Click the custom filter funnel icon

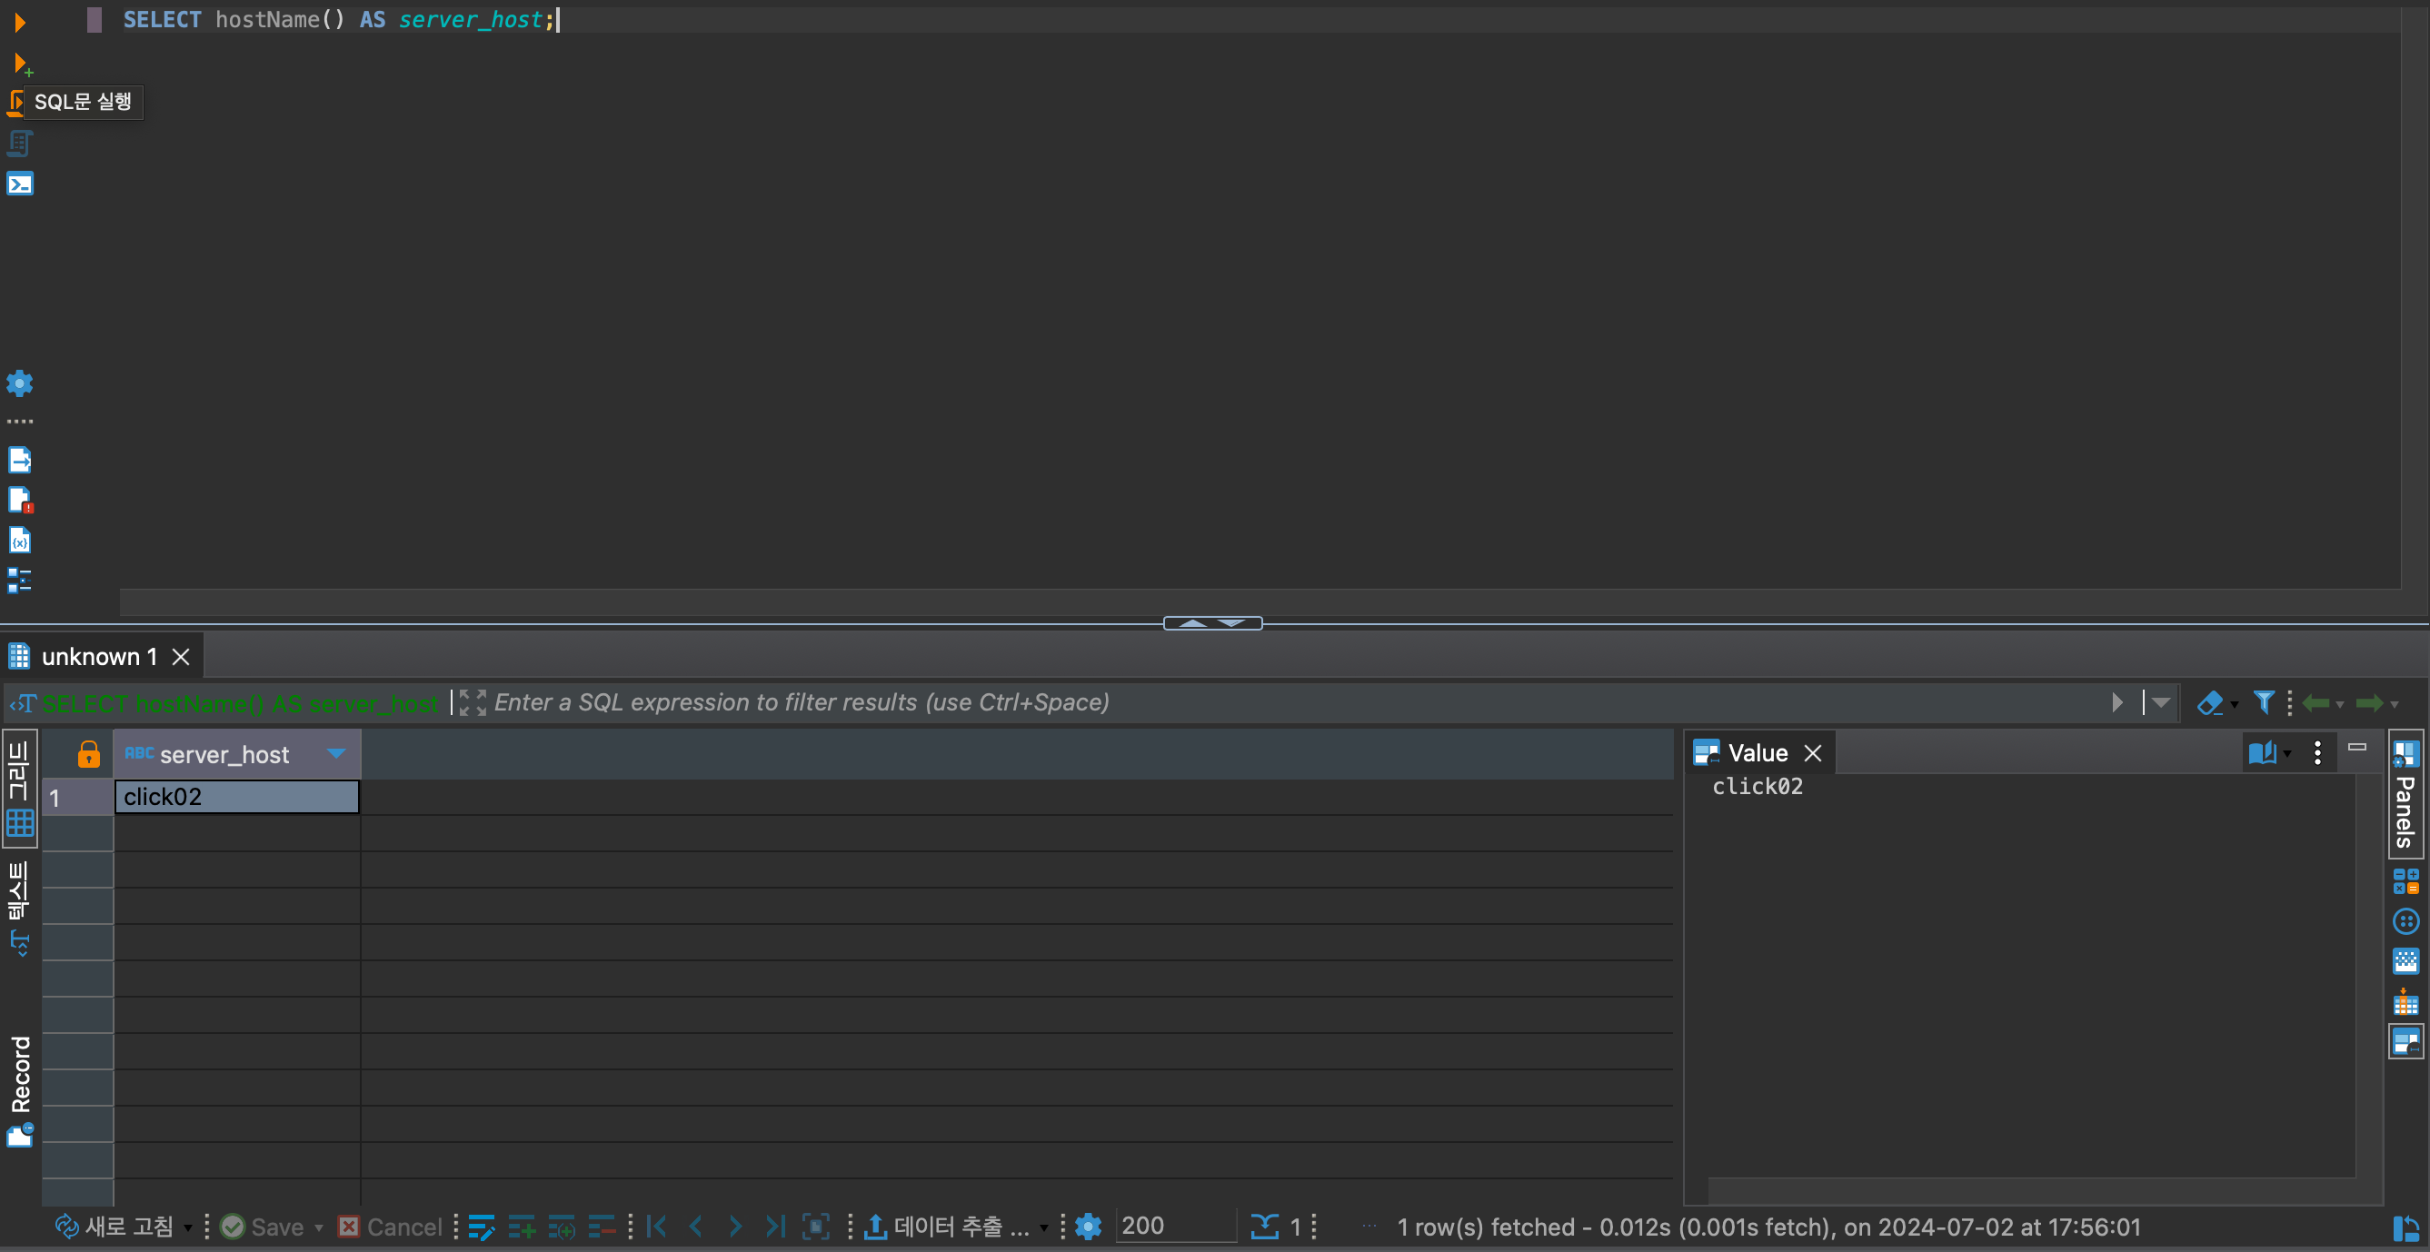[2263, 702]
